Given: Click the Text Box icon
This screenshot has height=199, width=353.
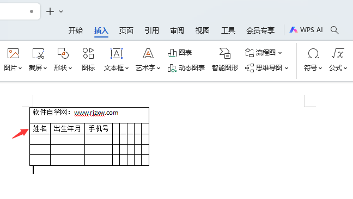Looking at the screenshot, I should click(117, 53).
